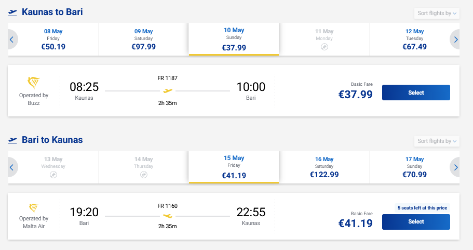Viewport: 473px width, 250px height.
Task: Click the 5 seats left at this price badge
Action: [x=422, y=207]
